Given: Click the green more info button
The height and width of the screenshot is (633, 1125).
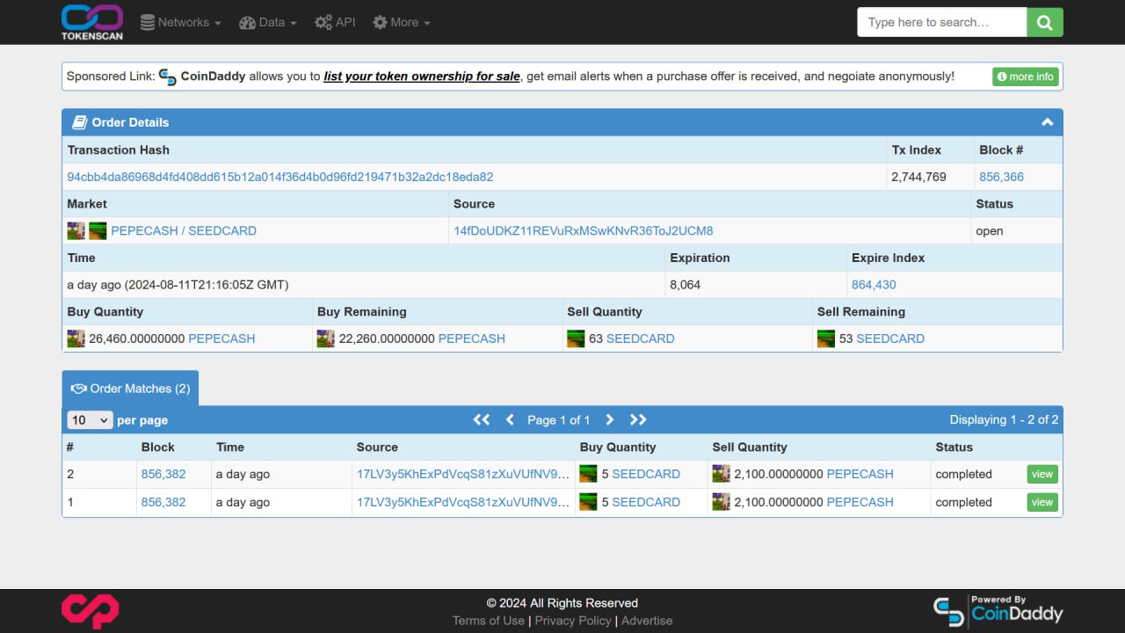Looking at the screenshot, I should pos(1026,76).
